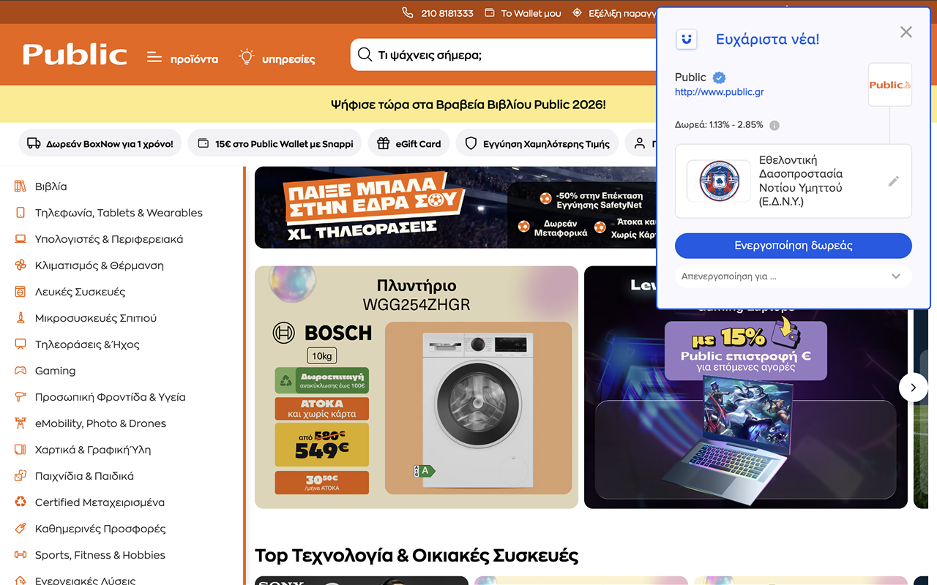
Task: Click the Certified Μεταχειρισμένα recycle icon
Action: [x=20, y=502]
